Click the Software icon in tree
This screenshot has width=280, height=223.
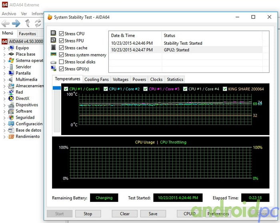pos(11,111)
